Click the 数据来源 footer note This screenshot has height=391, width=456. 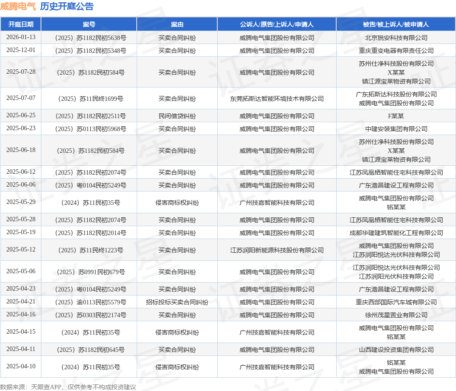tap(68, 387)
